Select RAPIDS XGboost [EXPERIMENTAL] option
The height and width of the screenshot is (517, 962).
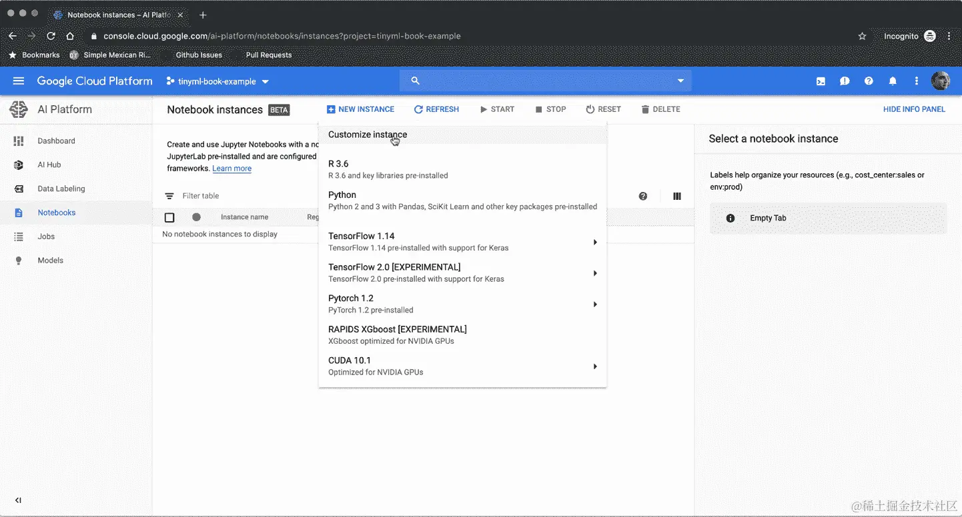pyautogui.click(x=463, y=335)
